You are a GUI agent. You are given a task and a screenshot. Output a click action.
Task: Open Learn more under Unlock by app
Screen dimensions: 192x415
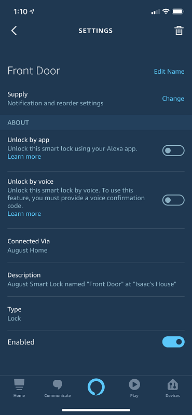click(x=24, y=157)
